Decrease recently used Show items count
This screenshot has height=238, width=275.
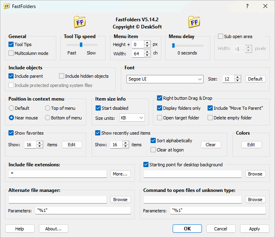tap(126, 146)
